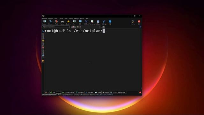204x115 pixels.
Task: Click the download speed status bar entry
Action: (x=89, y=92)
